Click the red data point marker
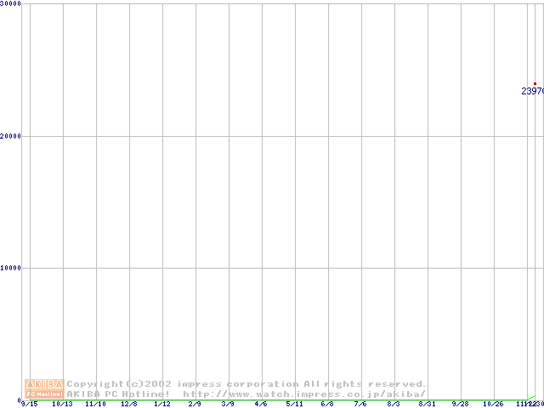 535,83
